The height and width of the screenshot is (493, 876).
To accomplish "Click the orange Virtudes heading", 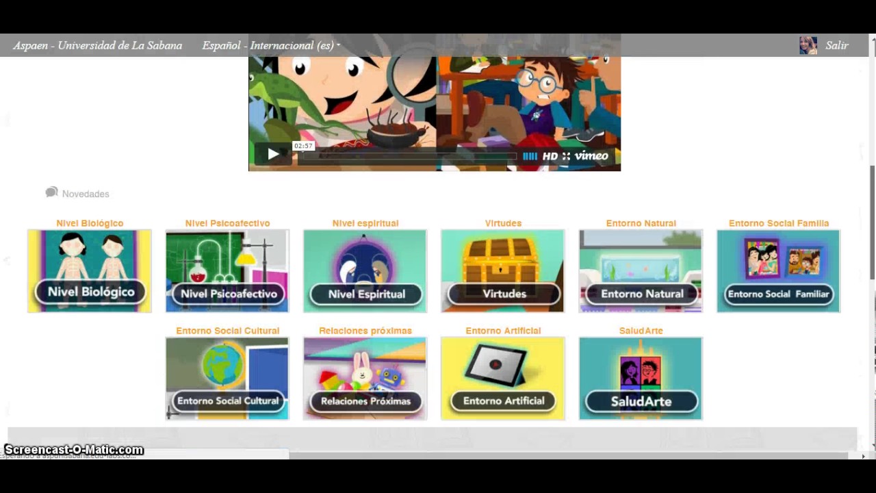I will click(503, 223).
